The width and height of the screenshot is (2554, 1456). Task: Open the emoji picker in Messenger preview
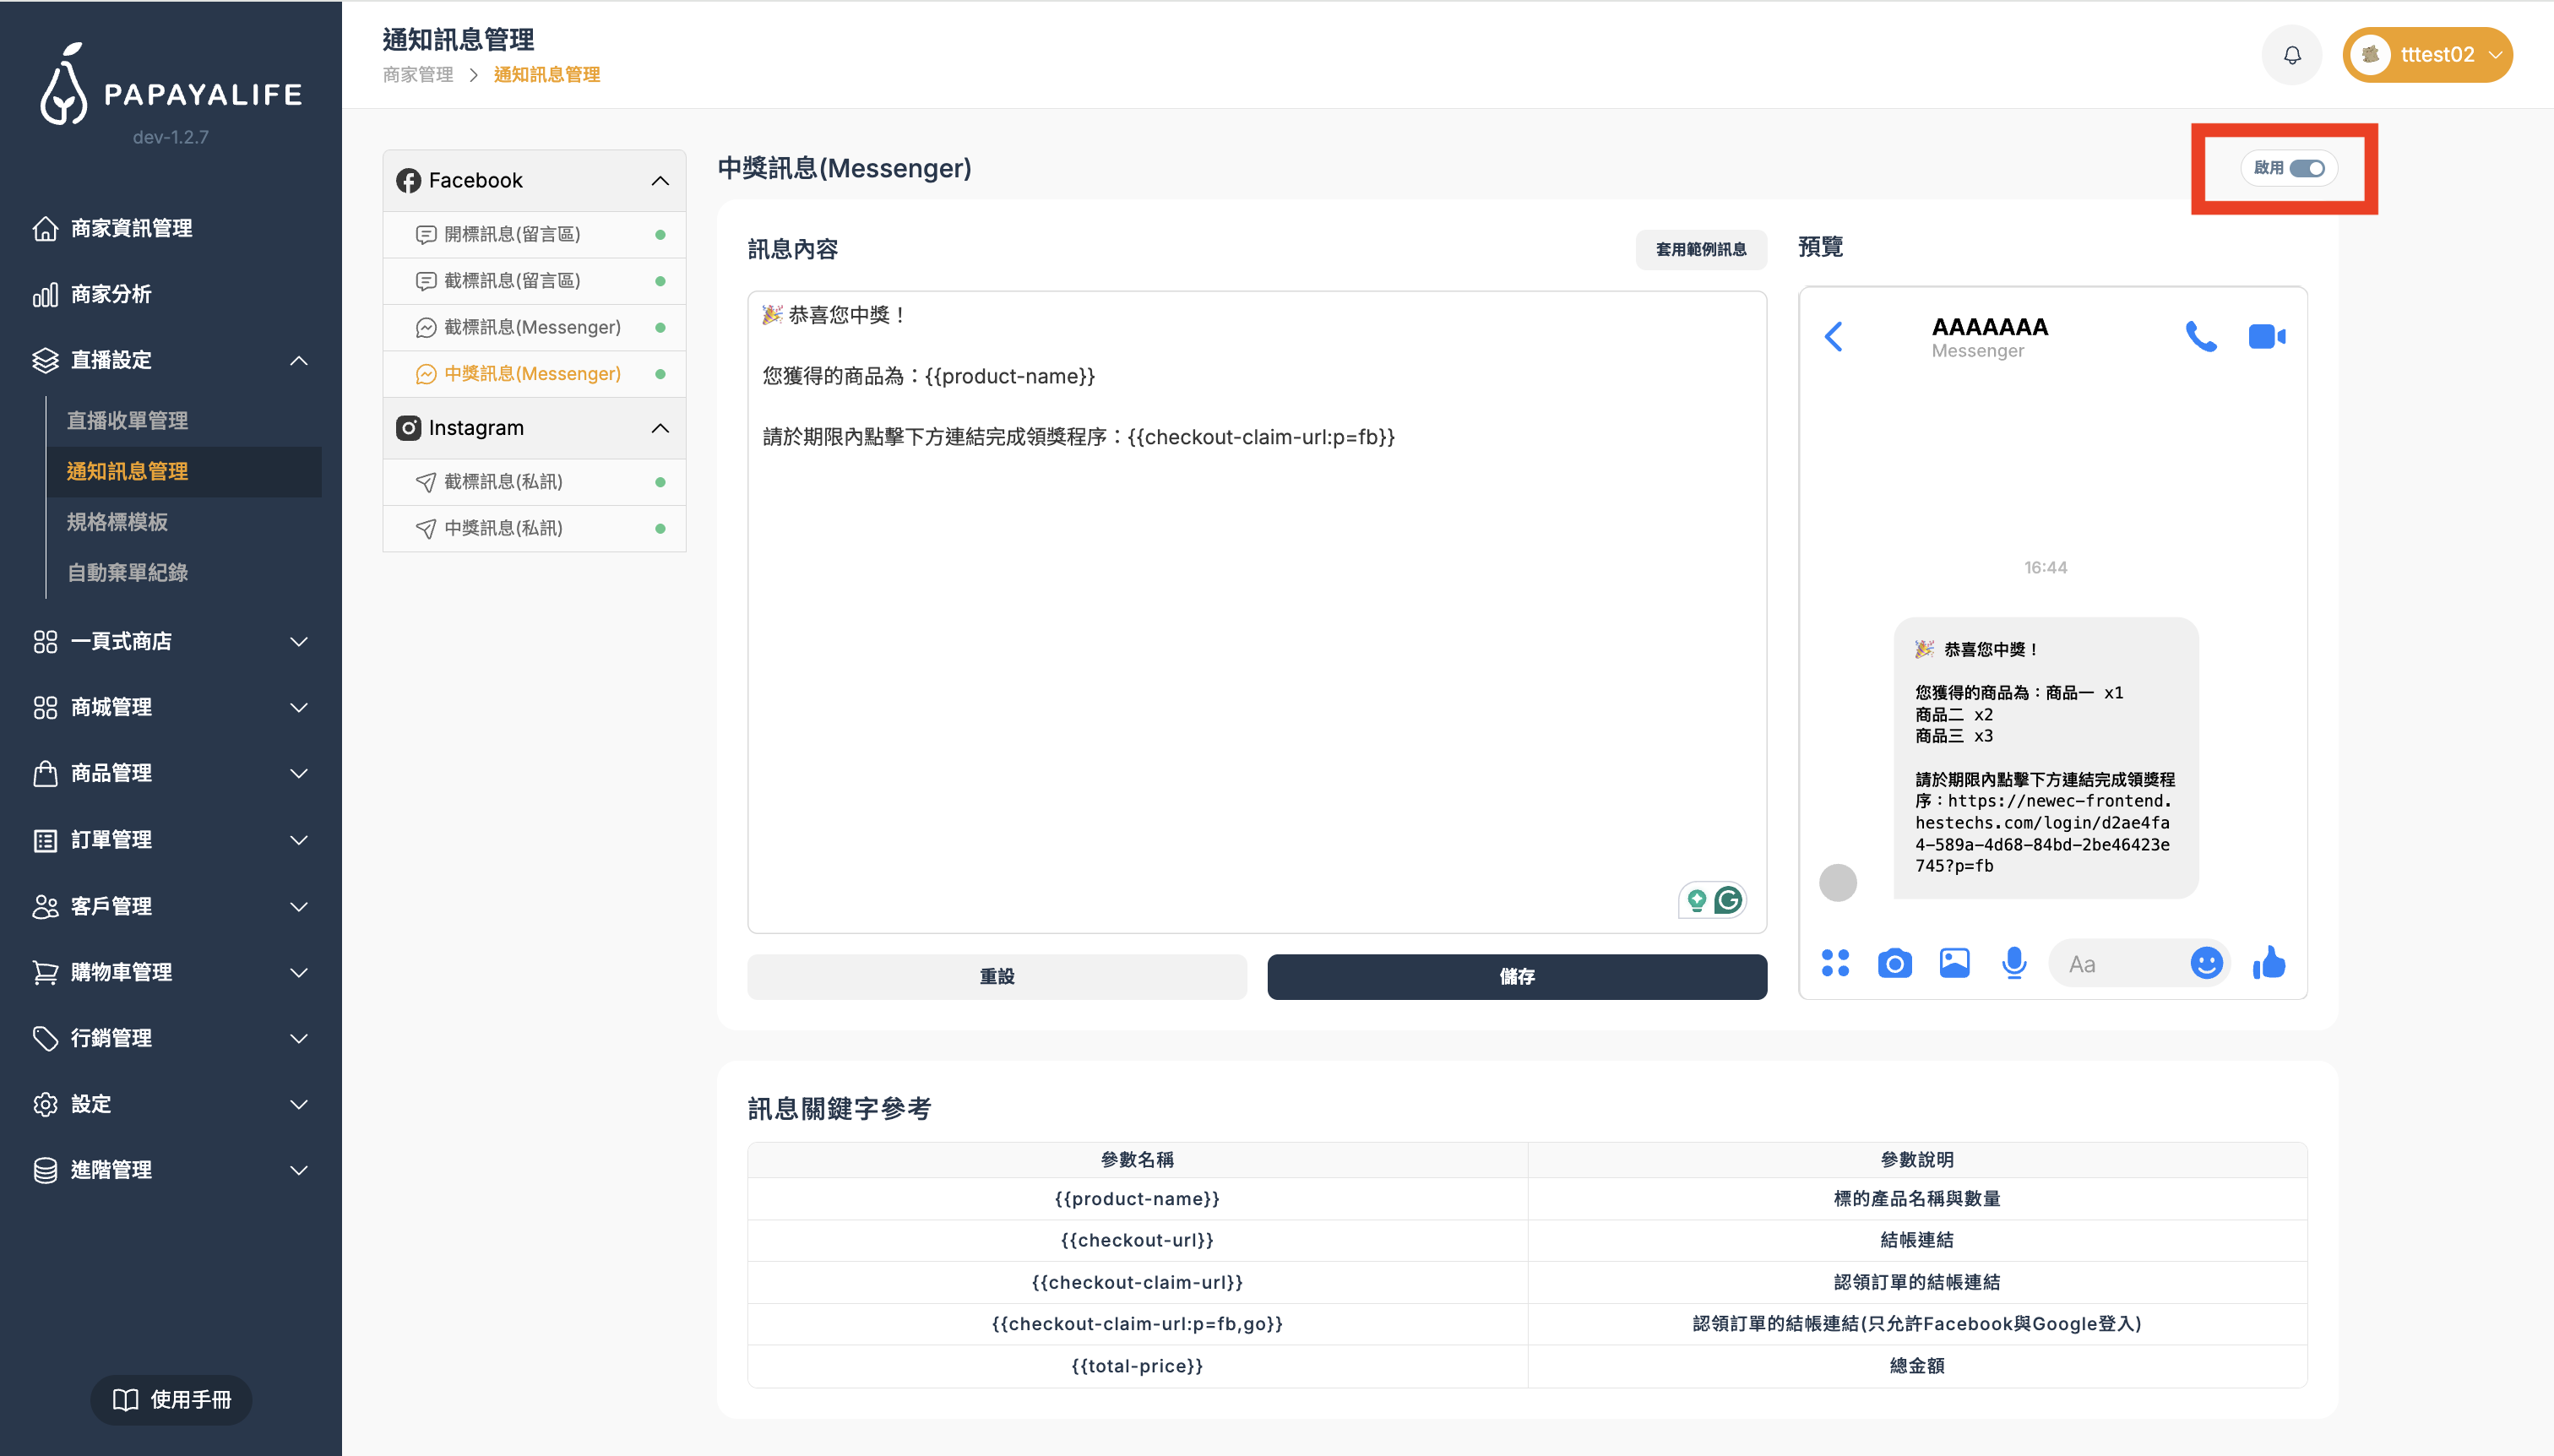tap(2206, 963)
